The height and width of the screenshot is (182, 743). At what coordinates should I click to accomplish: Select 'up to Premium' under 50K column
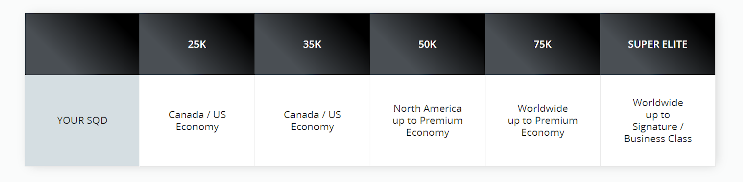click(427, 121)
